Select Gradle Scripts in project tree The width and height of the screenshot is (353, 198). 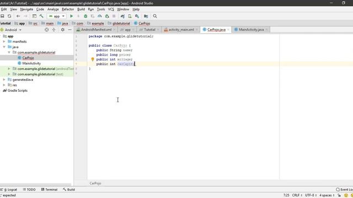[x=17, y=90]
